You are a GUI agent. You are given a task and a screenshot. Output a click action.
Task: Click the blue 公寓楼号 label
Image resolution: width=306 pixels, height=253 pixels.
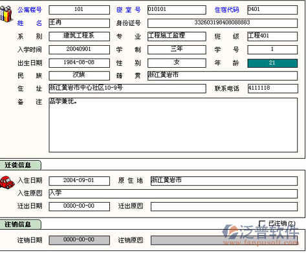click(30, 10)
